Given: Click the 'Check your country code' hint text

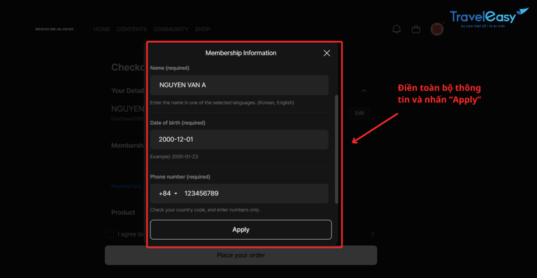Looking at the screenshot, I should (x=205, y=210).
